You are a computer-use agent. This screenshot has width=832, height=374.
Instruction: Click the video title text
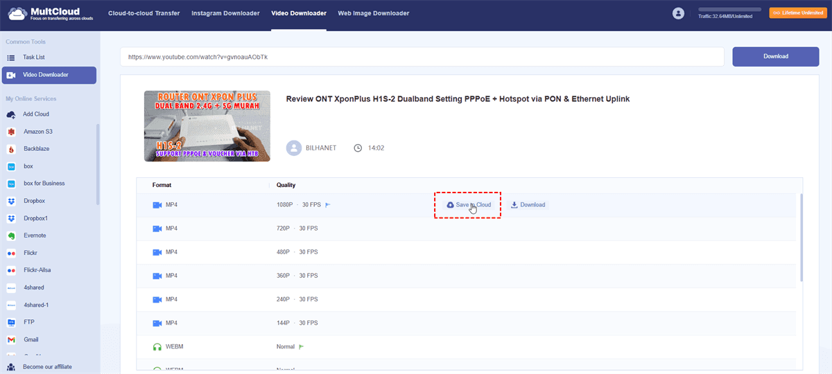(458, 99)
